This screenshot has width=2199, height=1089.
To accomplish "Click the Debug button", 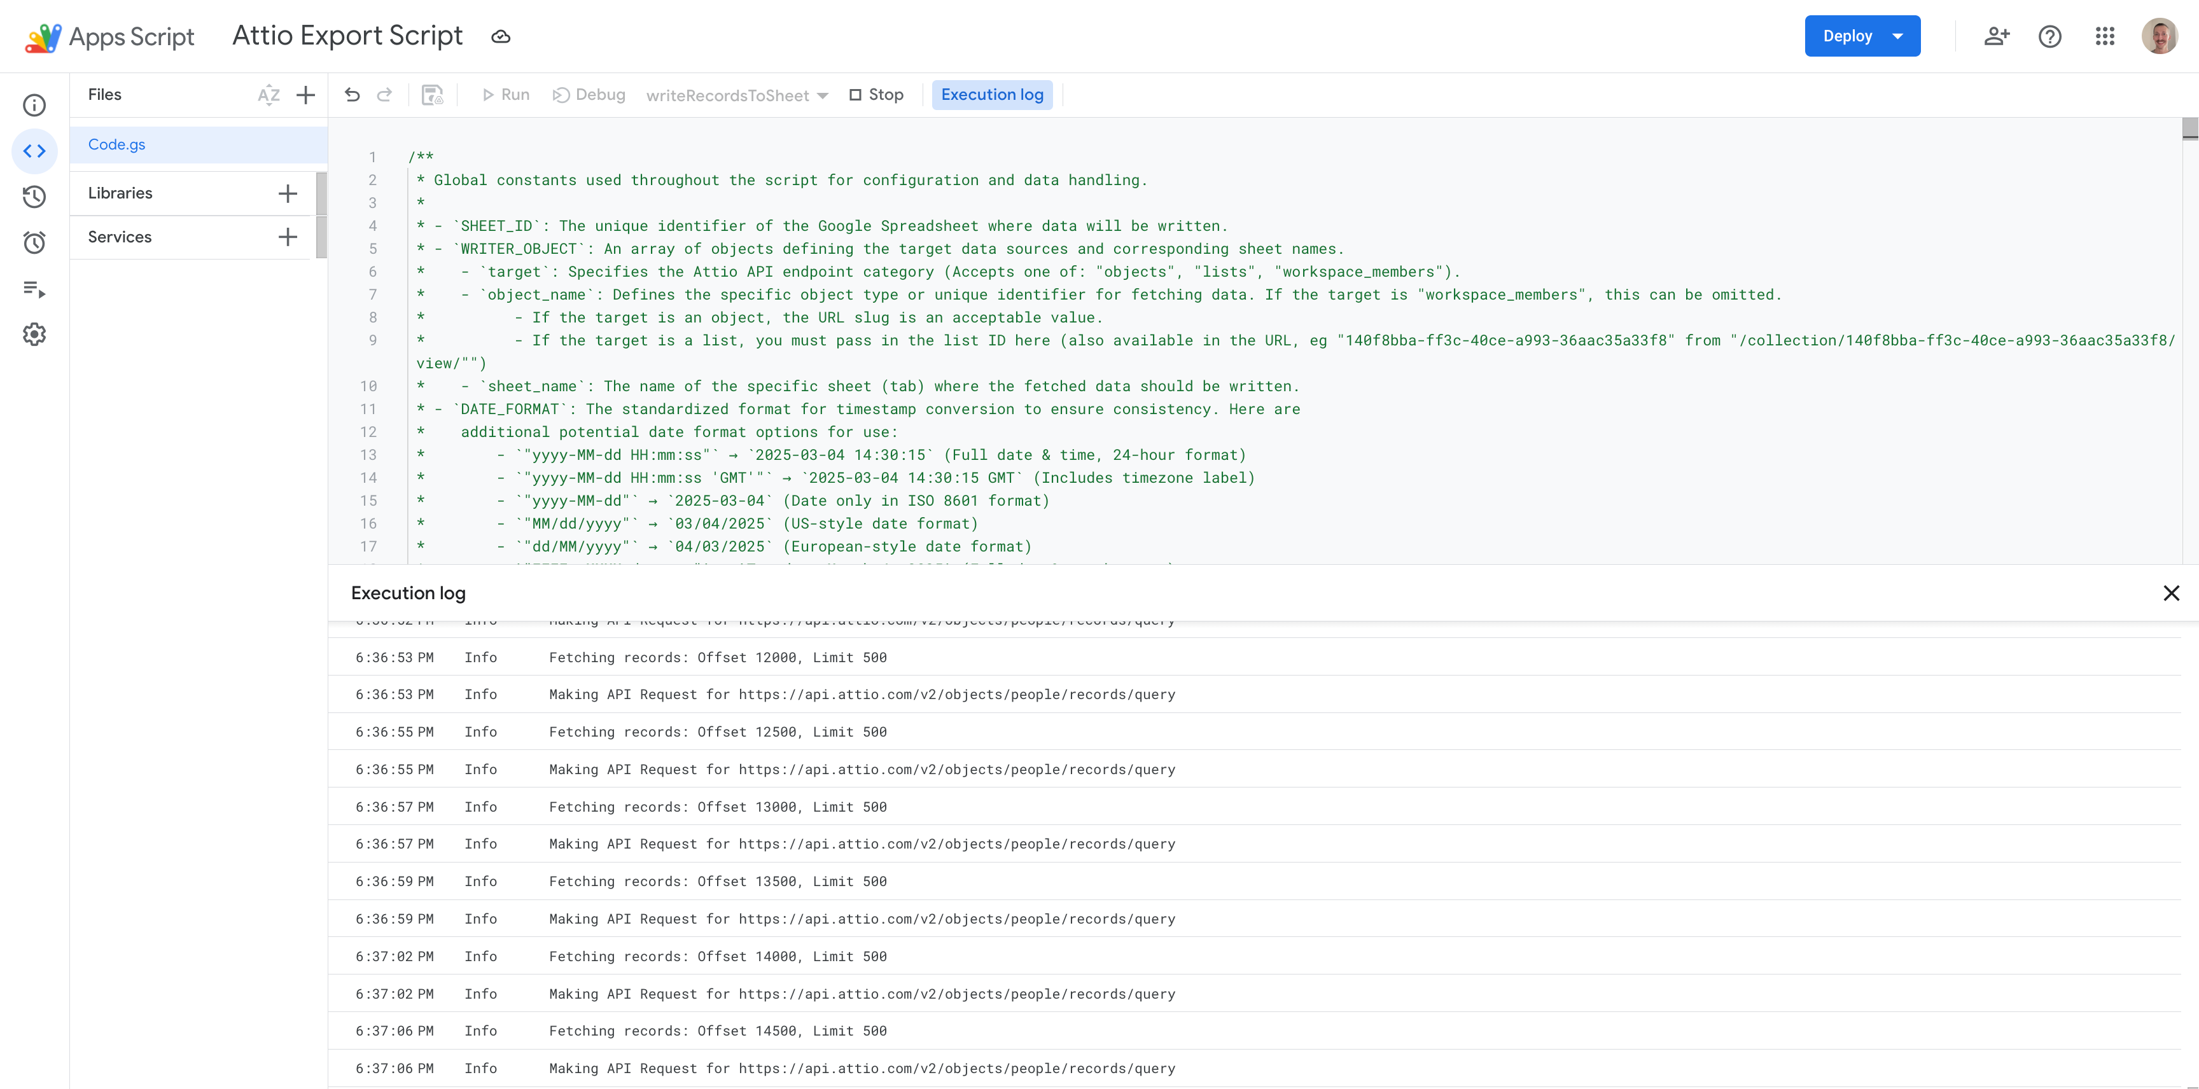I will pyautogui.click(x=589, y=95).
